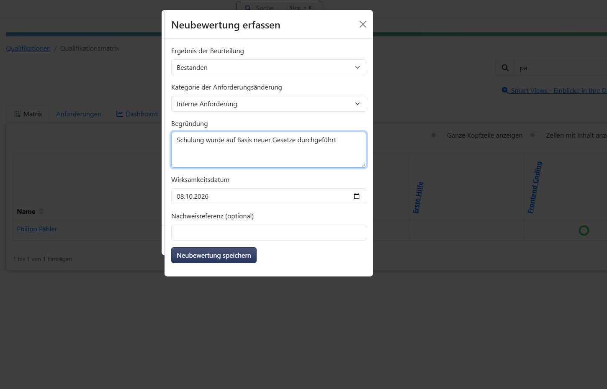Click into the Begründung text area
The height and width of the screenshot is (389, 607).
(269, 150)
